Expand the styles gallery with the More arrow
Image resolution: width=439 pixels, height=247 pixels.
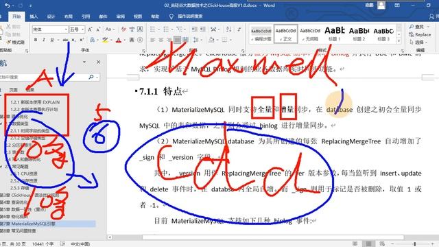point(399,41)
